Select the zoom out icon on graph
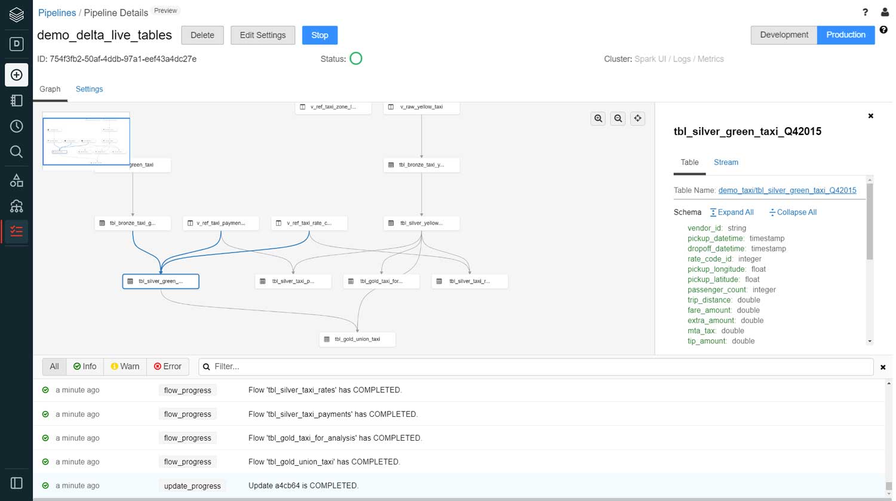Viewport: 896px width, 501px height. [618, 118]
